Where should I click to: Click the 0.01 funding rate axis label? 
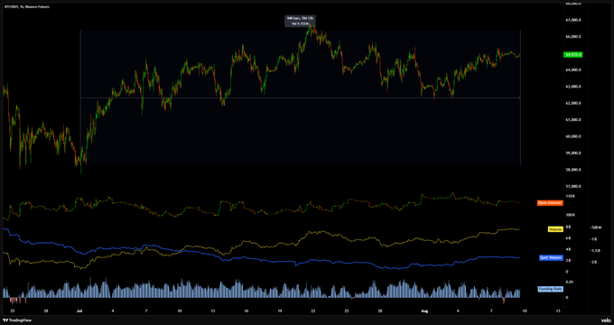coord(570,282)
